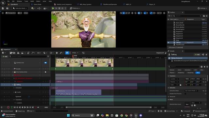
Task: Open the 30 fps frame rate dropdown
Action: click(75, 53)
